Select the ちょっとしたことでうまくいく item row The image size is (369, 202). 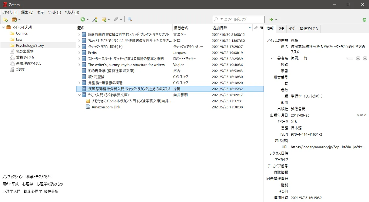tap(170, 40)
